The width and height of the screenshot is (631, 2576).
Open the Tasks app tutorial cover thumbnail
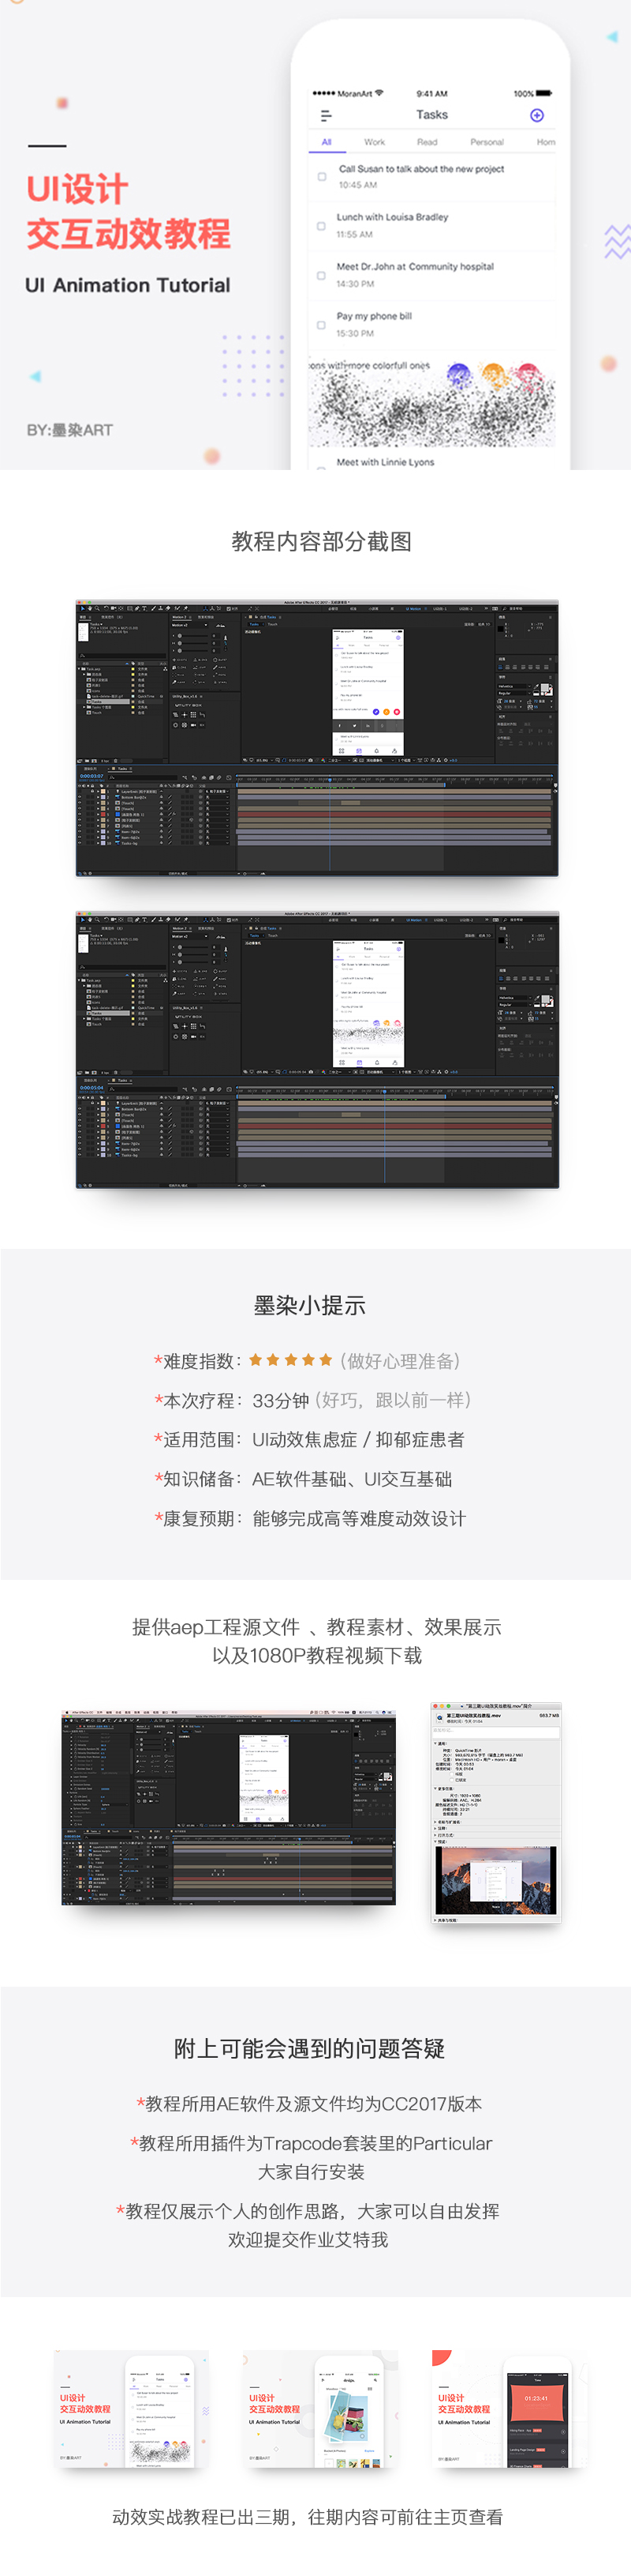click(132, 2410)
